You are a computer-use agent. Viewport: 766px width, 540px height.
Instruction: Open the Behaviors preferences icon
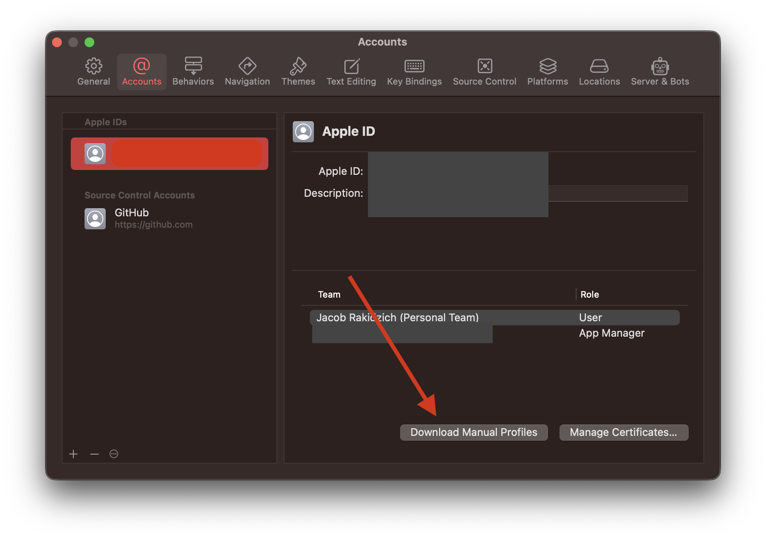(193, 66)
